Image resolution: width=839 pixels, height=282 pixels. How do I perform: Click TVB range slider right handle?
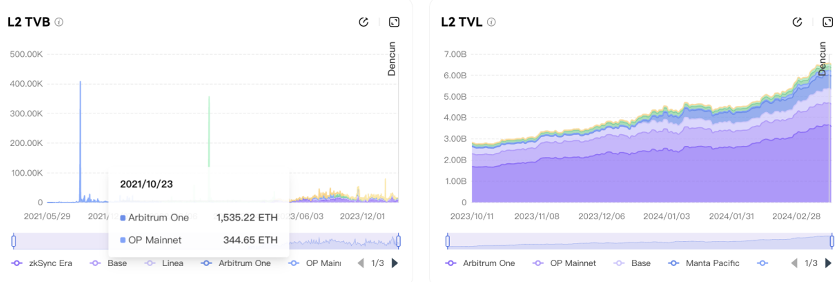point(398,241)
